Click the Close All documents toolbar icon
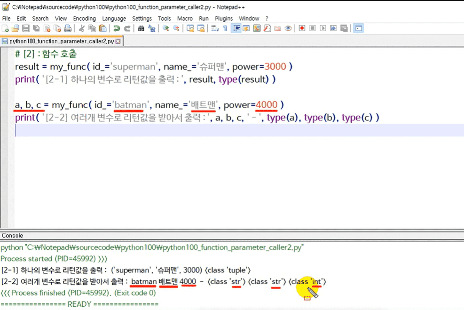This screenshot has width=464, height=310. click(x=57, y=28)
